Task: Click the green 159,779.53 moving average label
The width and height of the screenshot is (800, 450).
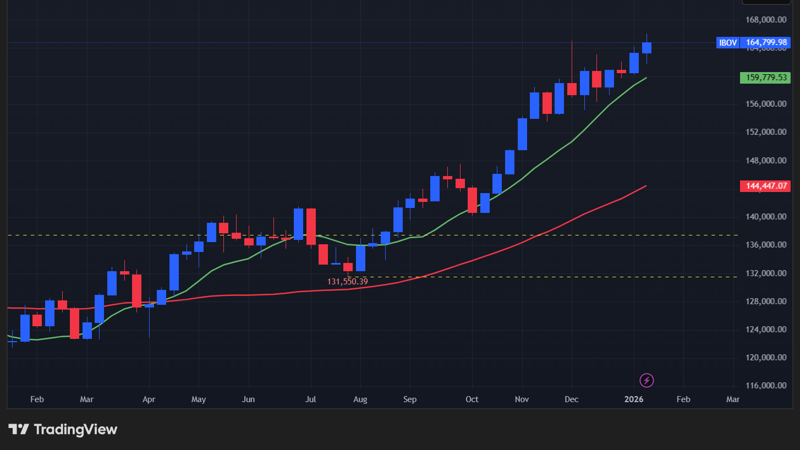Action: click(766, 78)
